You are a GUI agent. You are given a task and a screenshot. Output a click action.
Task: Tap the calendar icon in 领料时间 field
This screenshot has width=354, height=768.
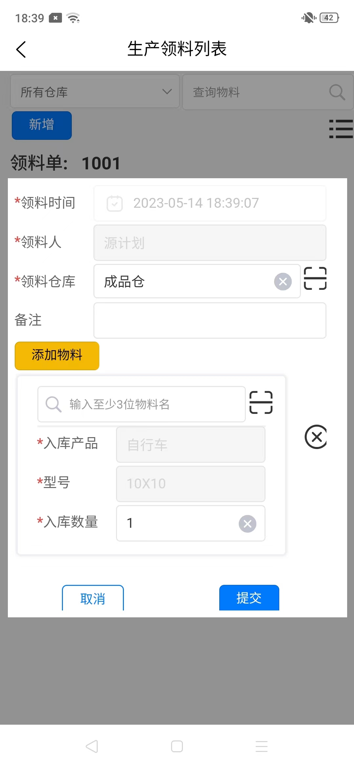[x=115, y=203]
